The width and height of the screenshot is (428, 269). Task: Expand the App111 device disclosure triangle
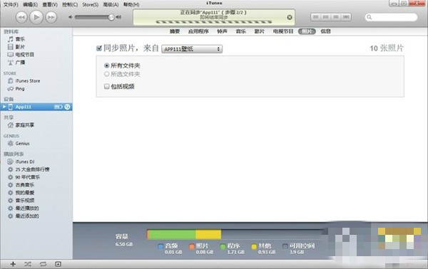(4, 107)
